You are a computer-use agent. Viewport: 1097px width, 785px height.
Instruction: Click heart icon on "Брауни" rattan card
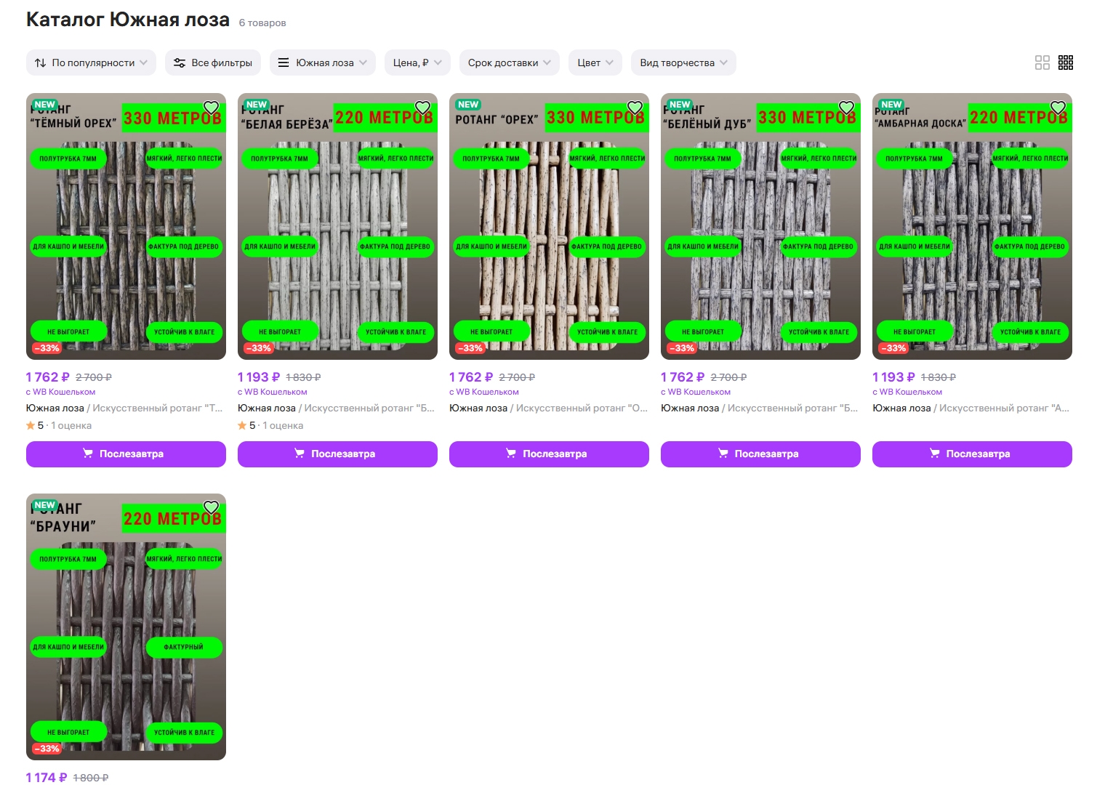(x=211, y=508)
